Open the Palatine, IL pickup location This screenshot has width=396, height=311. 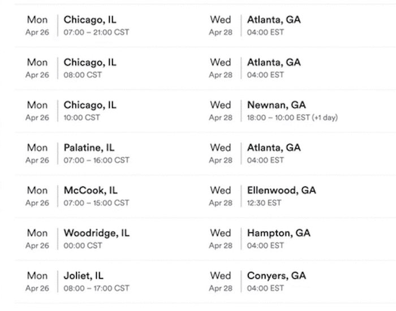(89, 148)
